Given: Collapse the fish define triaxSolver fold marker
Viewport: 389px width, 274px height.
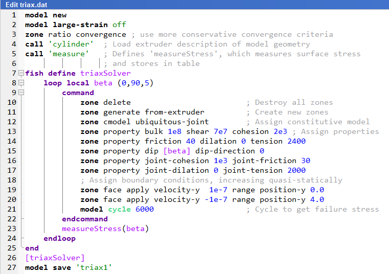Looking at the screenshot, I should tap(21, 73).
